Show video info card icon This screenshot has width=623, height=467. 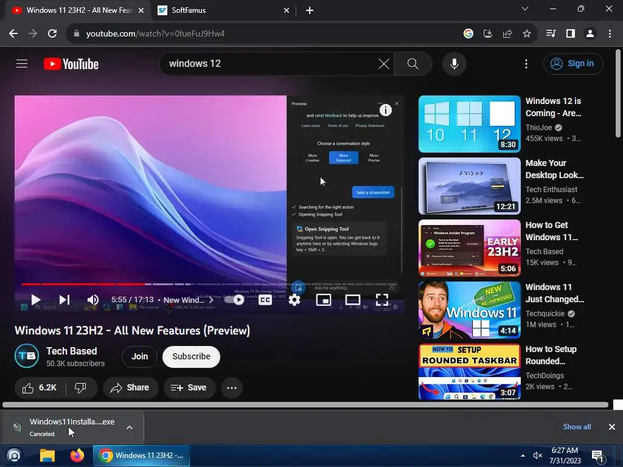(385, 110)
